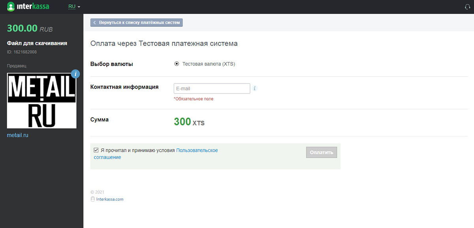Image resolution: width=474 pixels, height=228 pixels.
Task: Click the order ID 1621682008 text
Action: click(22, 52)
